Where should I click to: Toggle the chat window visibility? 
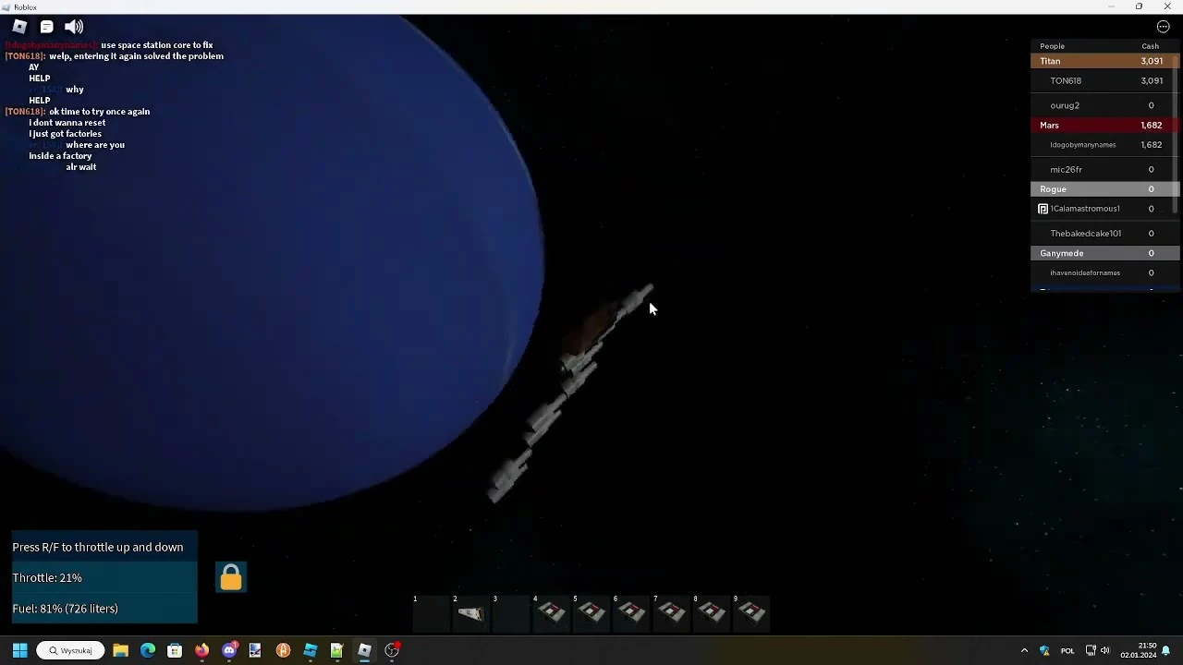point(46,26)
